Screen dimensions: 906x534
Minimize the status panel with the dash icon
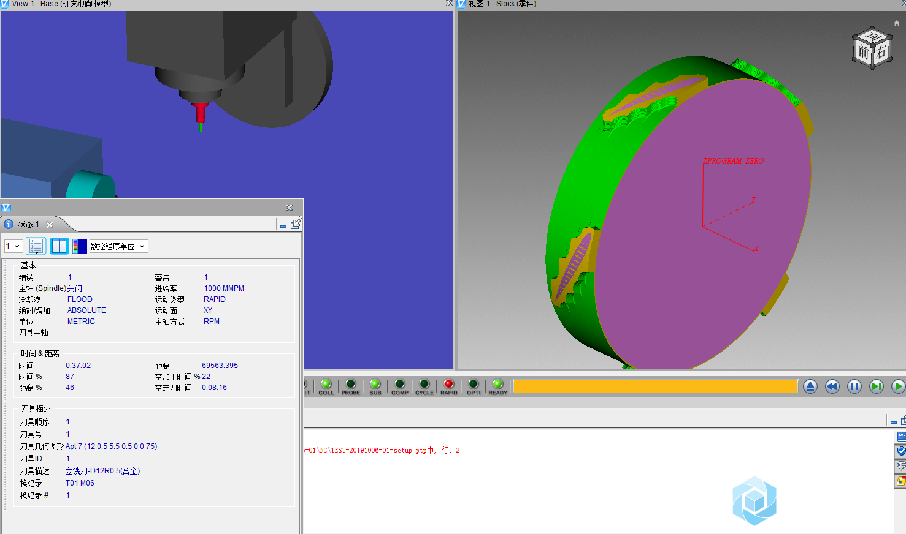(x=283, y=226)
